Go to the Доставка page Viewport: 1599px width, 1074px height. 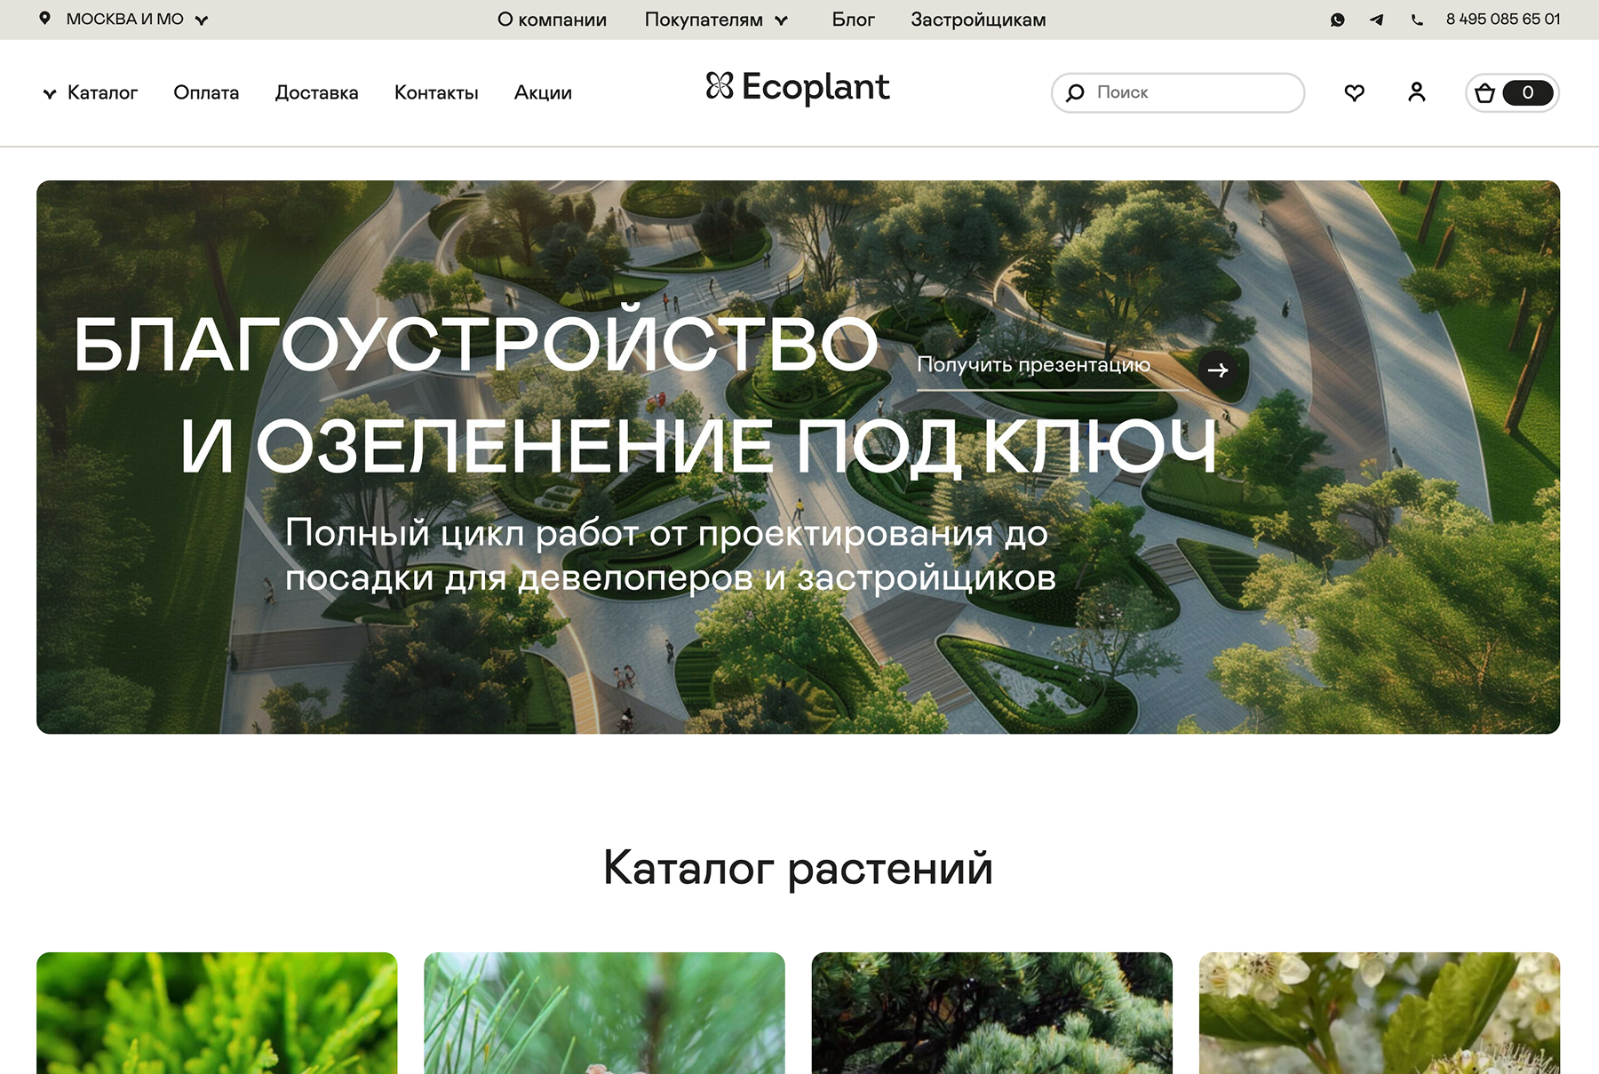(316, 92)
